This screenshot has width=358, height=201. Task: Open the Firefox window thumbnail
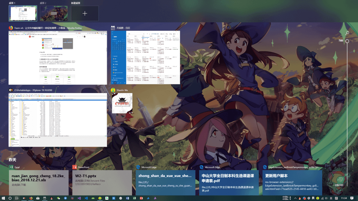pyautogui.click(x=58, y=58)
